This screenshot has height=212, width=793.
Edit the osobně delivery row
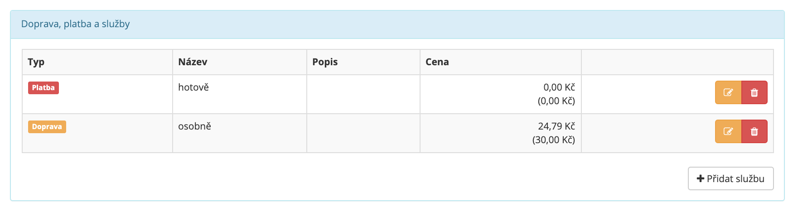(x=728, y=131)
